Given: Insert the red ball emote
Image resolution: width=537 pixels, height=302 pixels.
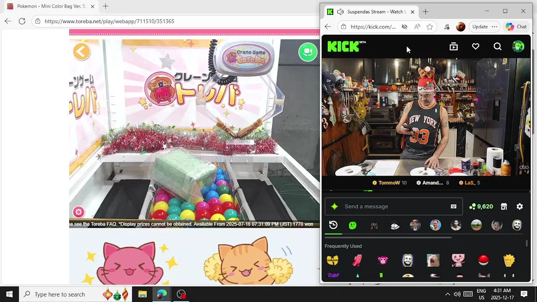Looking at the screenshot, I should pyautogui.click(x=483, y=260).
